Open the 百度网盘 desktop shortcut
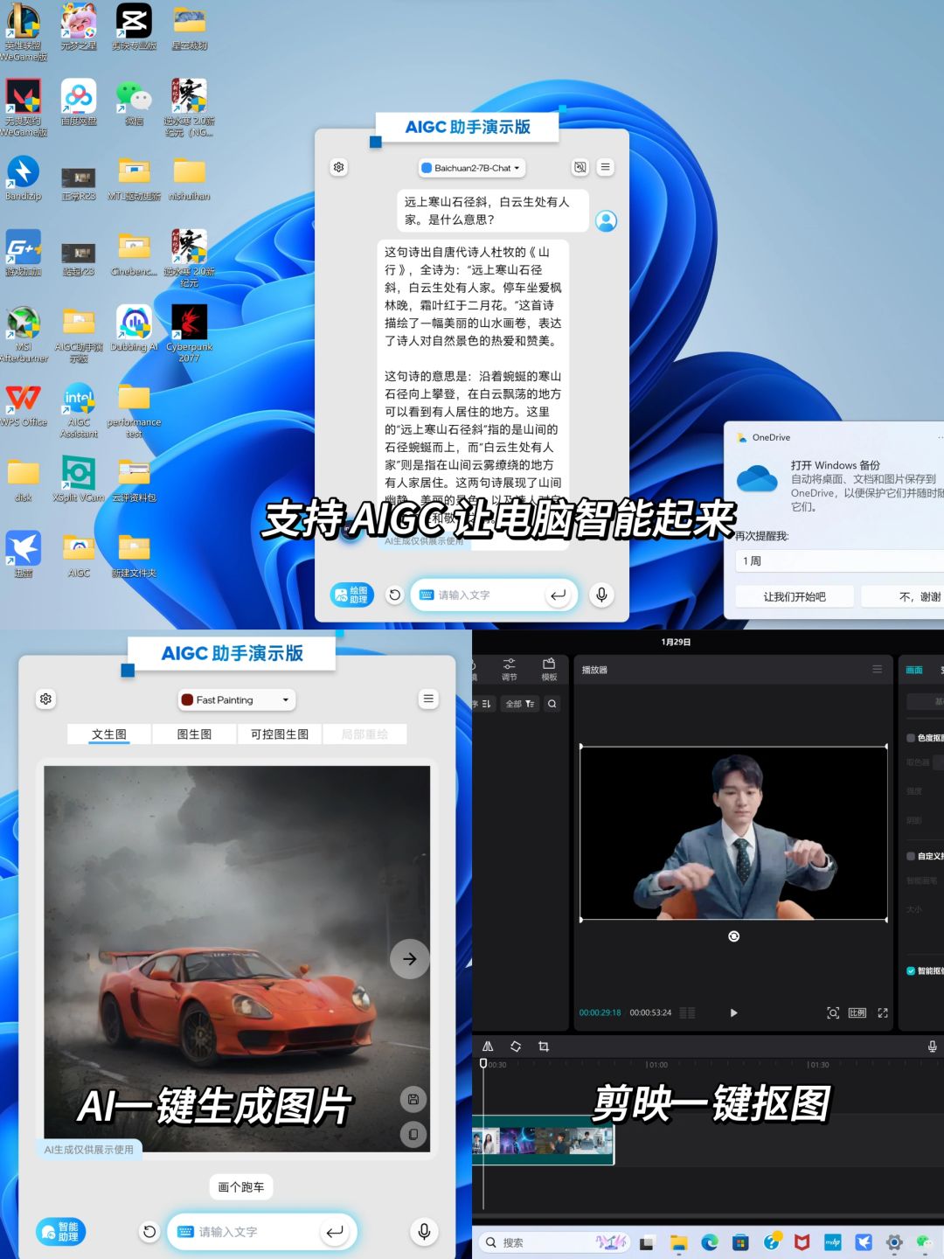 (79, 103)
